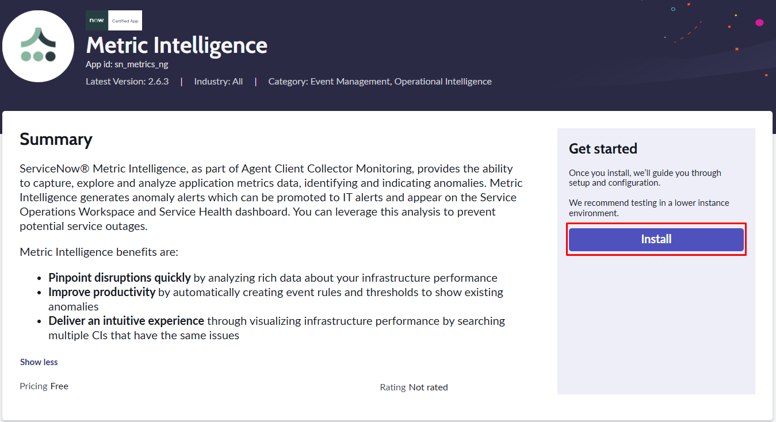
Task: Click the App id: sn_metrics_ng text
Action: (x=127, y=64)
